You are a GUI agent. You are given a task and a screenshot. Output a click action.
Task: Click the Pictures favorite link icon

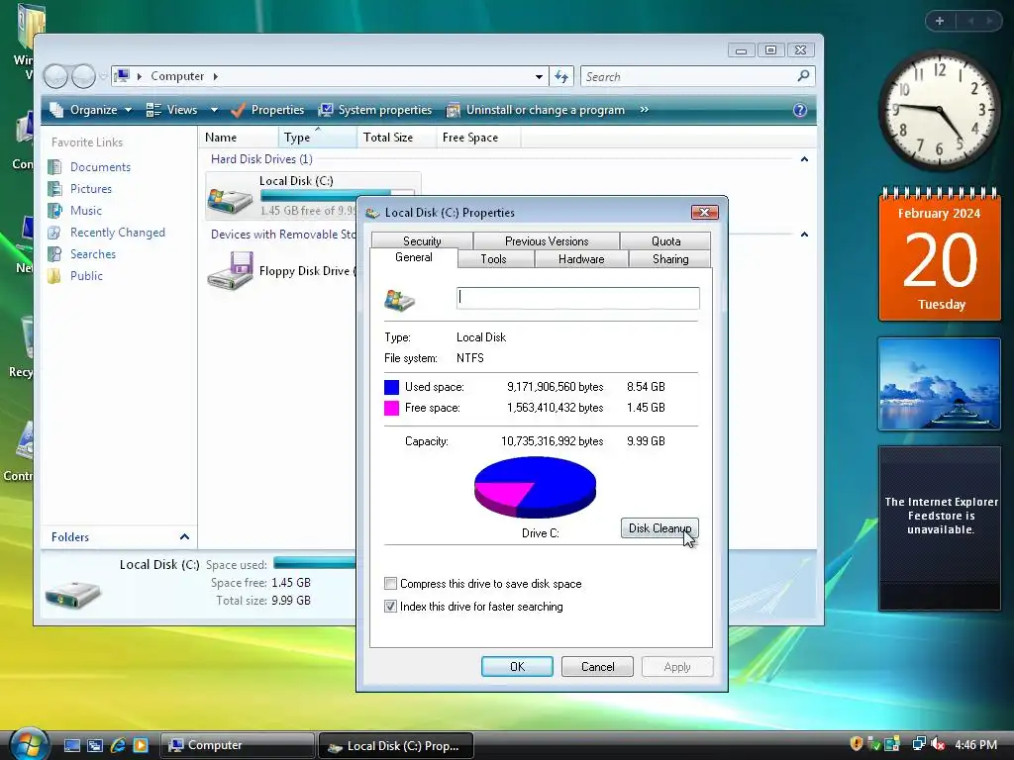pyautogui.click(x=55, y=189)
